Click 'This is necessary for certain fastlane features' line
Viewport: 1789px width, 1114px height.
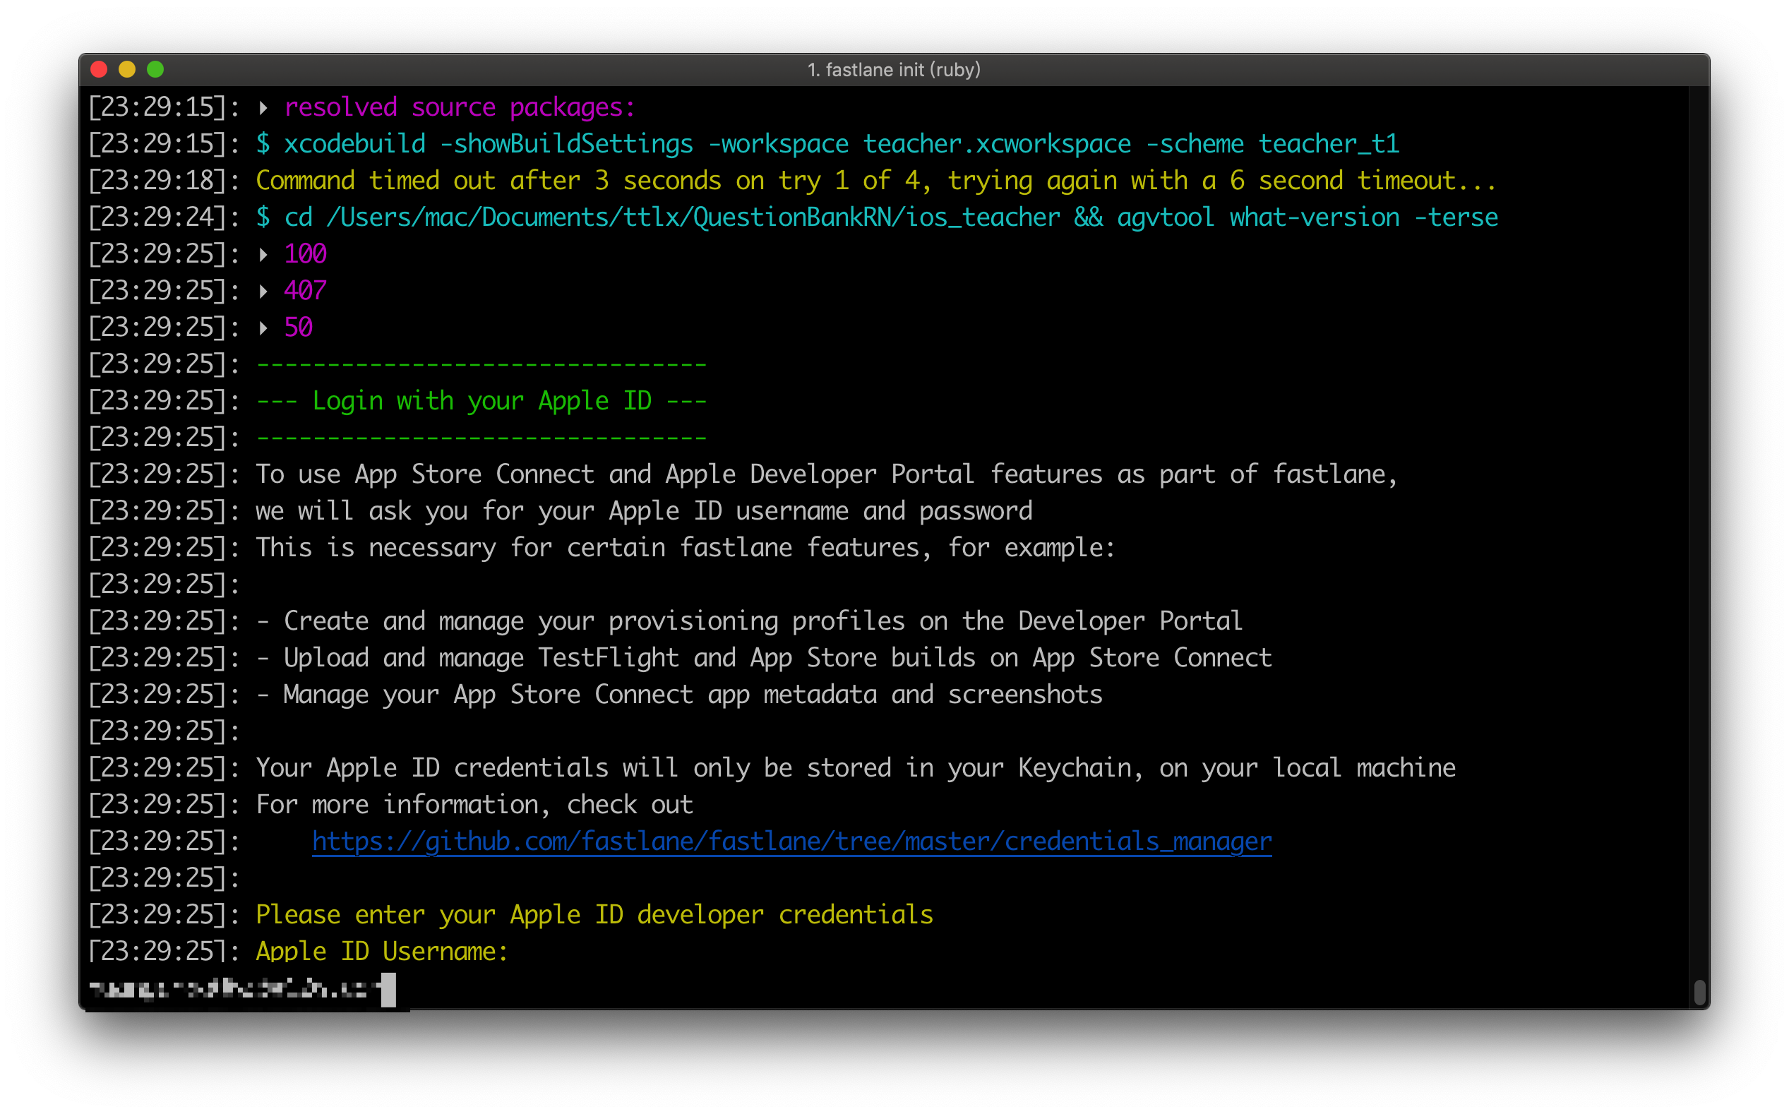(686, 547)
